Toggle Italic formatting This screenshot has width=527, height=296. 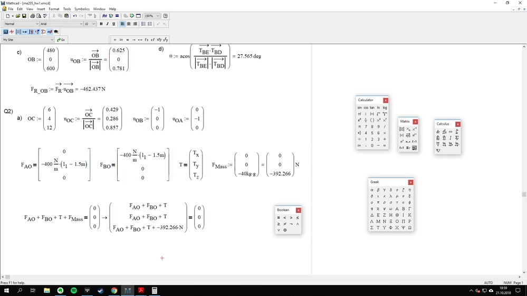click(x=108, y=24)
